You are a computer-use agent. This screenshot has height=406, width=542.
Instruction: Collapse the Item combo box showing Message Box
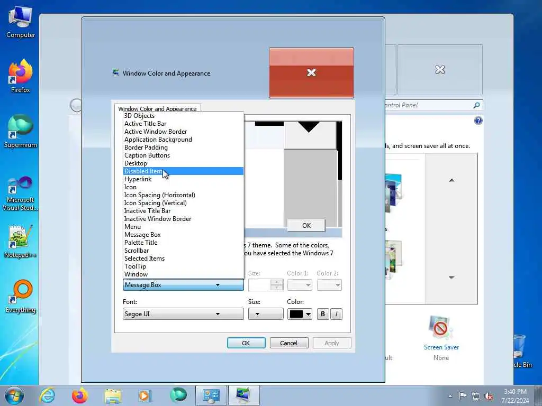[x=183, y=285]
